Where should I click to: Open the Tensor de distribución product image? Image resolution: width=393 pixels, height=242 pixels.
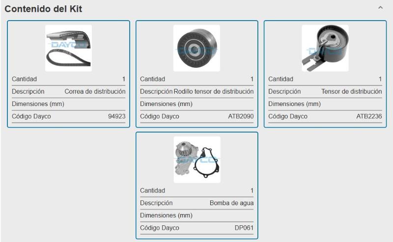325,48
